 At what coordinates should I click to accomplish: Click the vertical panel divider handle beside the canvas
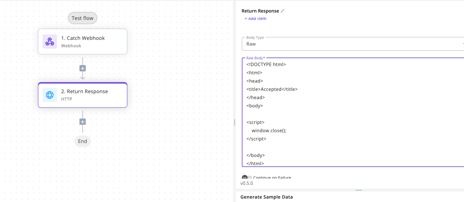click(x=234, y=123)
